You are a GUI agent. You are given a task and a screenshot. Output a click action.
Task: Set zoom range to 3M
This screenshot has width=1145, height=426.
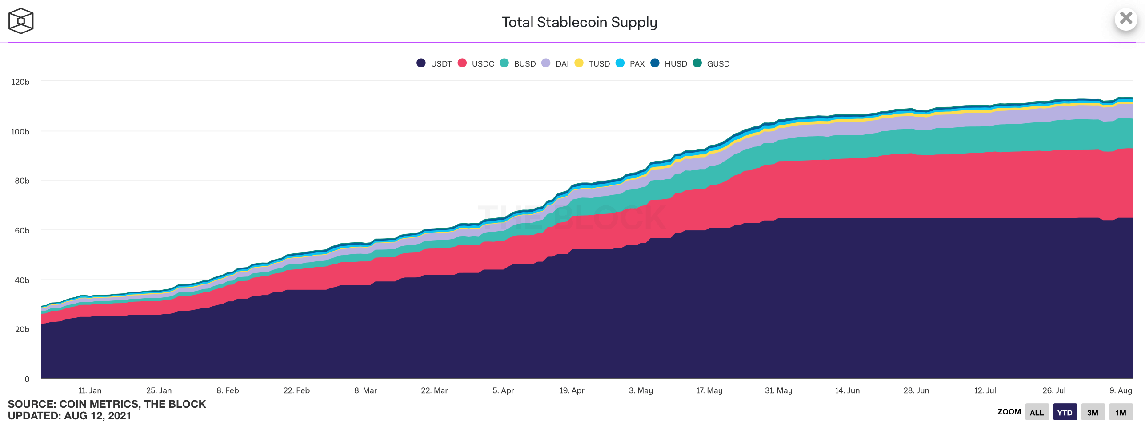tap(1093, 412)
